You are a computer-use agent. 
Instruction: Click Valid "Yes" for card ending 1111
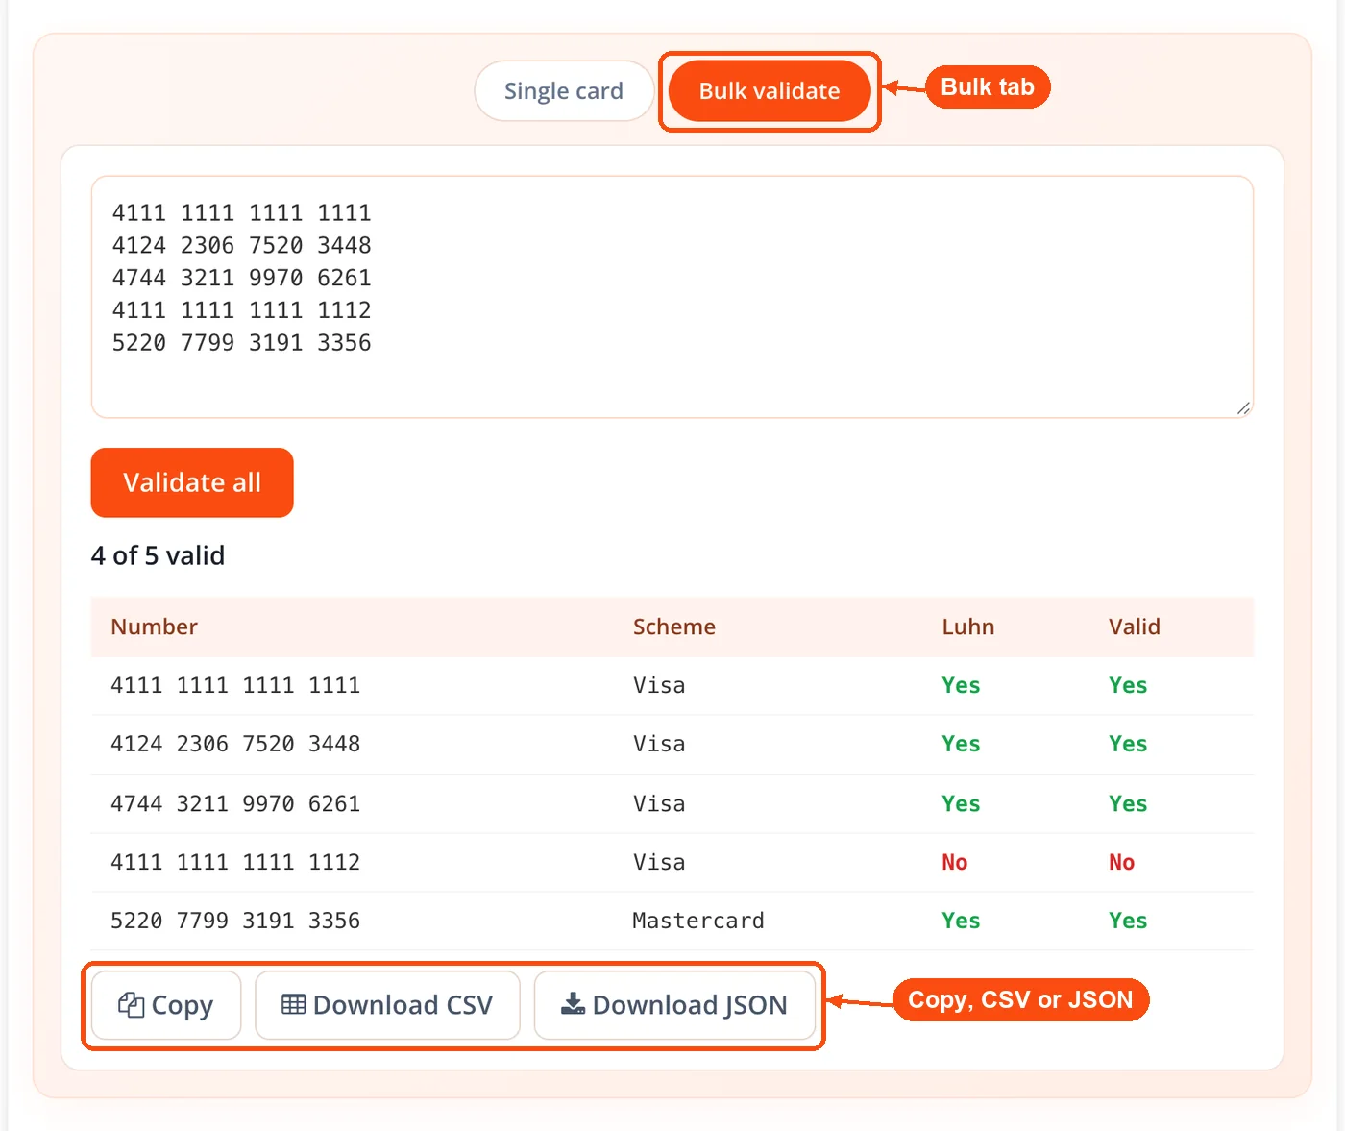(x=1128, y=685)
